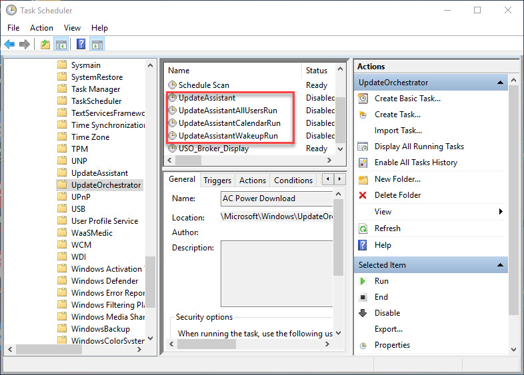Collapse the Selected Item section
Screen dimensions: 524x375
(500, 265)
